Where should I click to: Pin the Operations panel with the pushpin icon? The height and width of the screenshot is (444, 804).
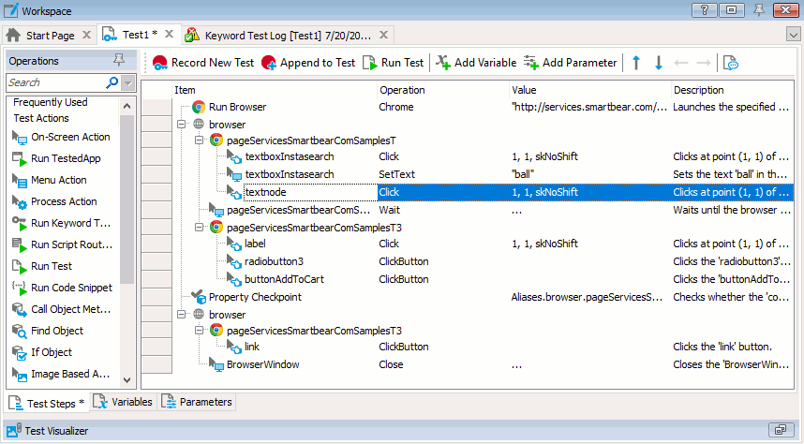coord(118,61)
